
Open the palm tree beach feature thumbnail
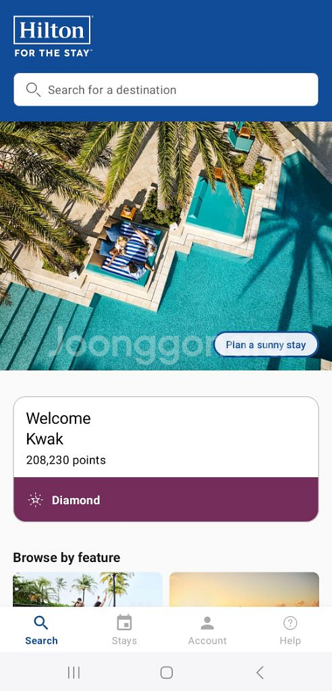tap(88, 589)
